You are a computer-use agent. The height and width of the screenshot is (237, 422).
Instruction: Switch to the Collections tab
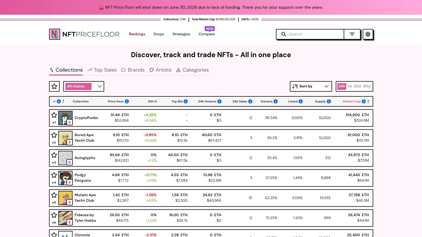[x=66, y=70]
